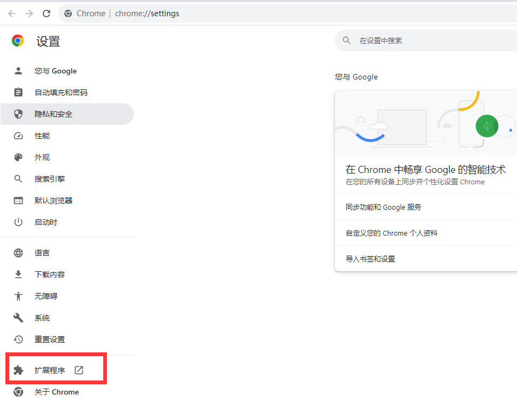Viewport: 517px width, 414px height.
Task: Click the restore clock icon for 重置设置
Action: click(x=18, y=339)
